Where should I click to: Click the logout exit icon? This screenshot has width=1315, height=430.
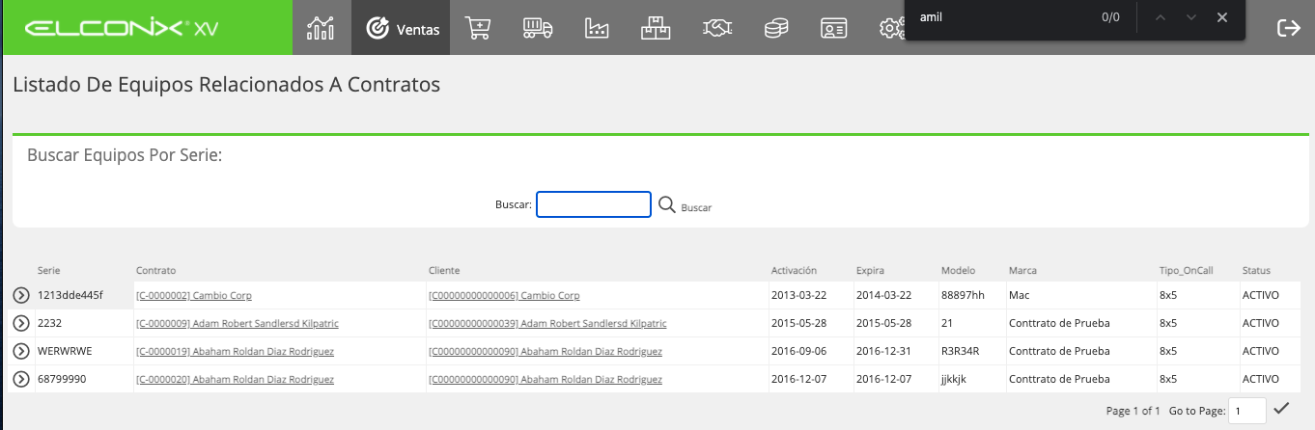1289,28
